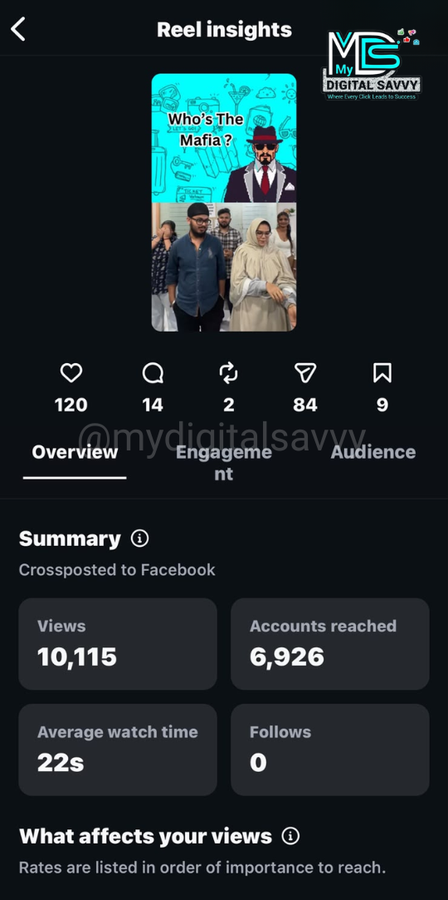Open the Who's The Mafia reel thumbnail
Viewport: 448px width, 900px height.
224,202
